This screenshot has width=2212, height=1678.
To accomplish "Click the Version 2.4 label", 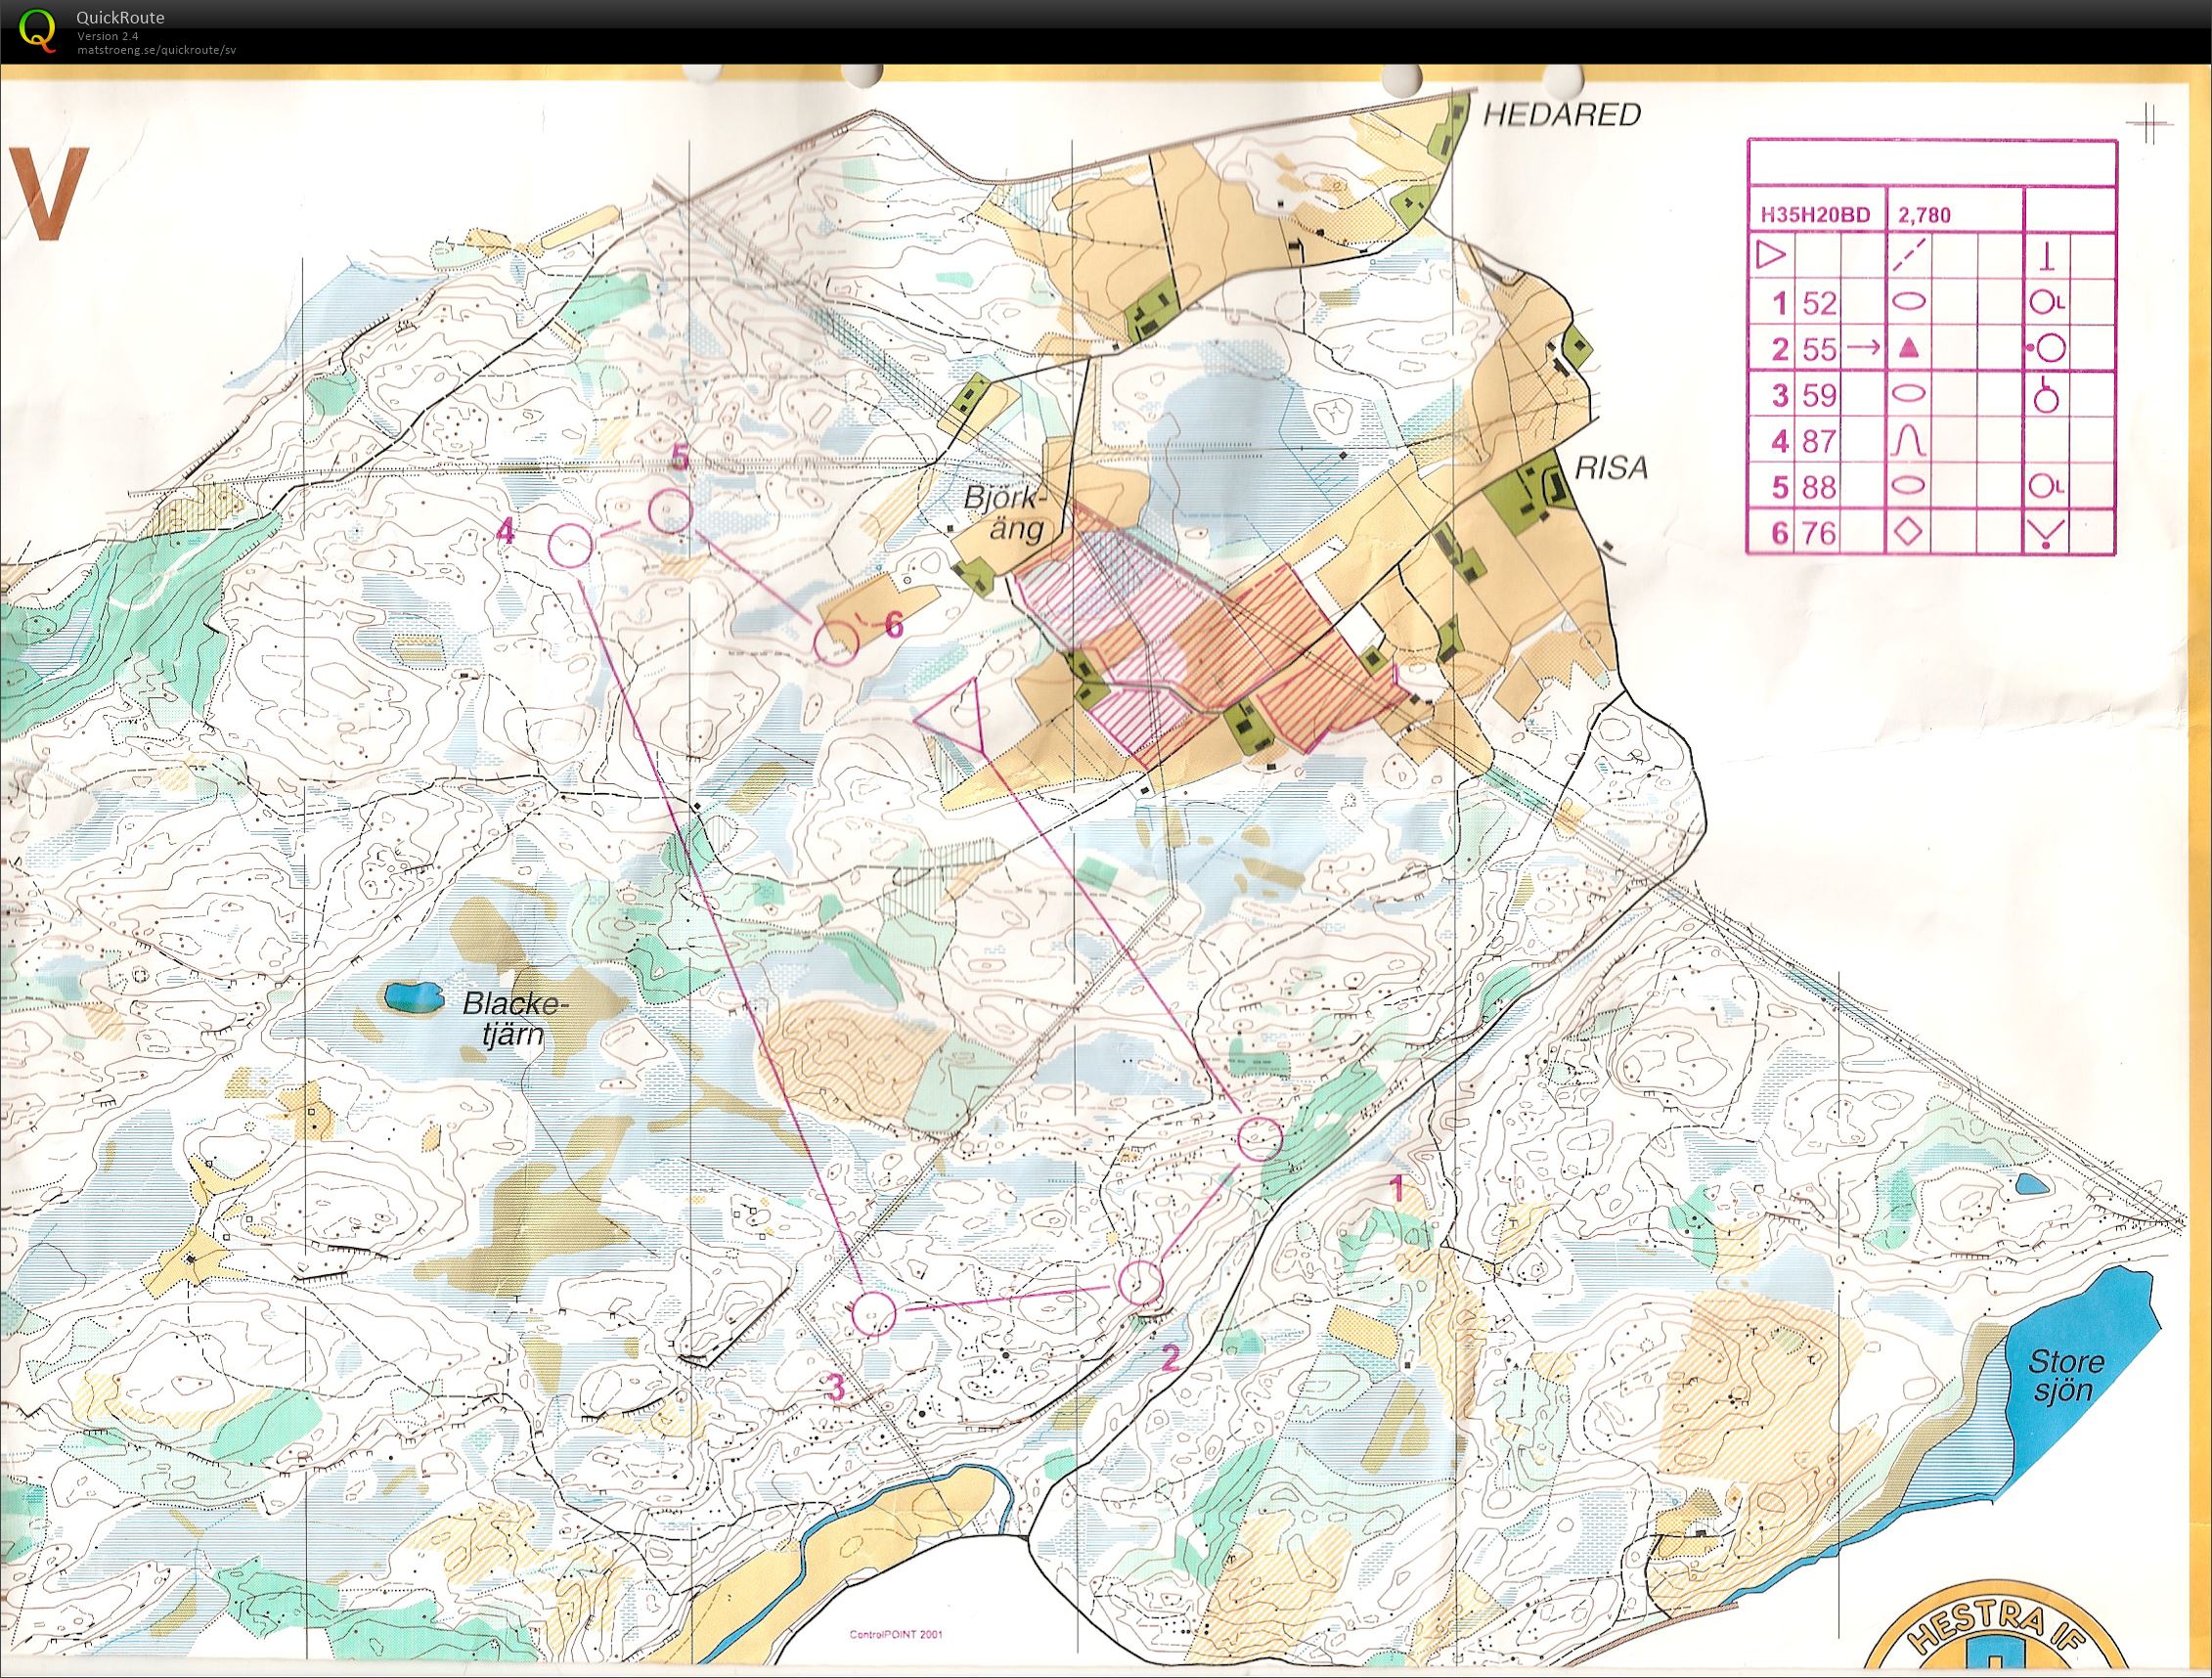I will [x=108, y=36].
